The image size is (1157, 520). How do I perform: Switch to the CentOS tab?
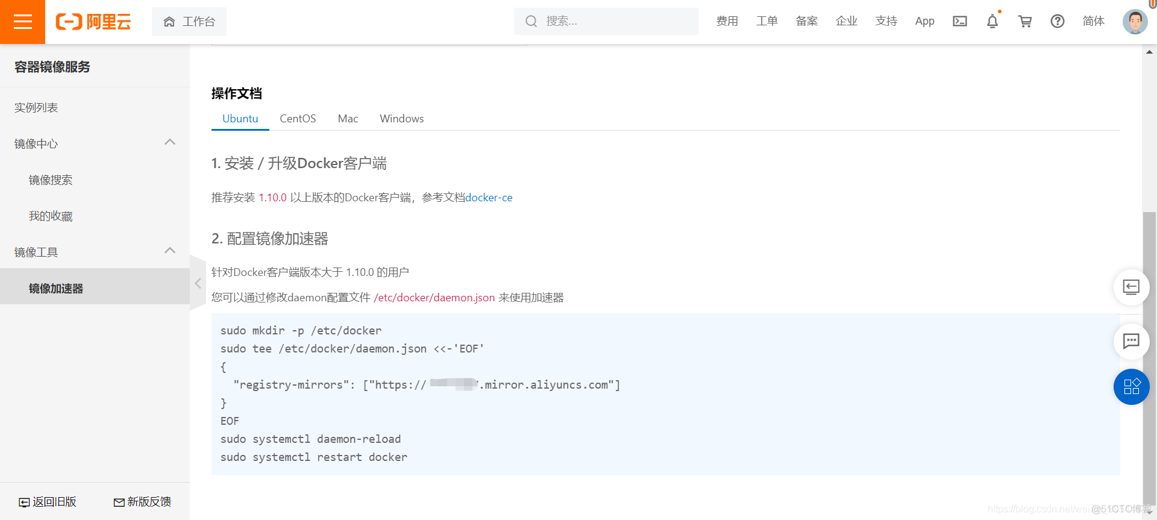pyautogui.click(x=298, y=119)
